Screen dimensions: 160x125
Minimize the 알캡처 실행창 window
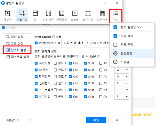click(94, 3)
